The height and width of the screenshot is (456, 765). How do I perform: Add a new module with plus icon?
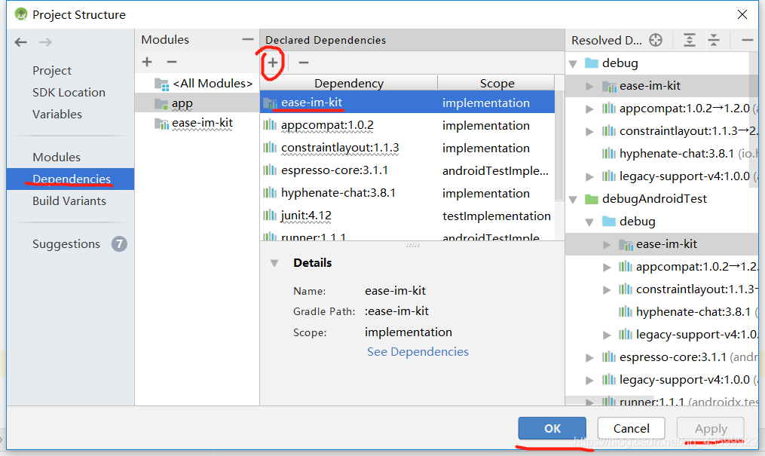[x=147, y=62]
